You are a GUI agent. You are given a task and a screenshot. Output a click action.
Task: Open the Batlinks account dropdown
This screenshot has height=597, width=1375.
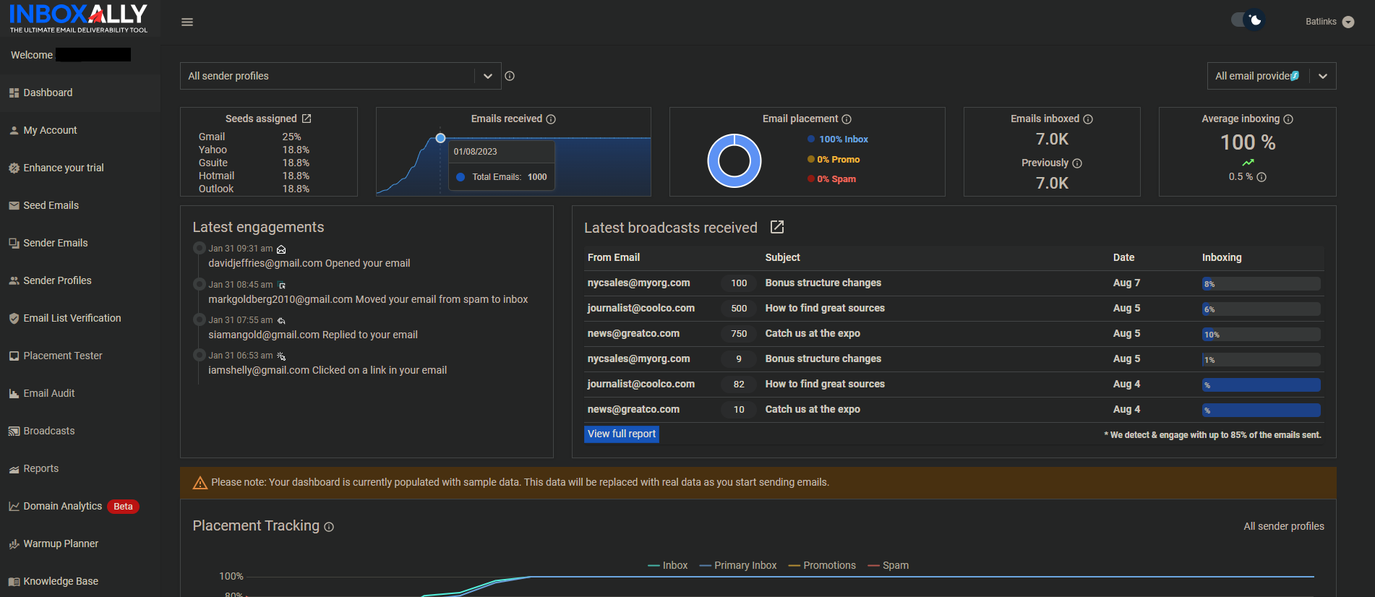tap(1329, 22)
